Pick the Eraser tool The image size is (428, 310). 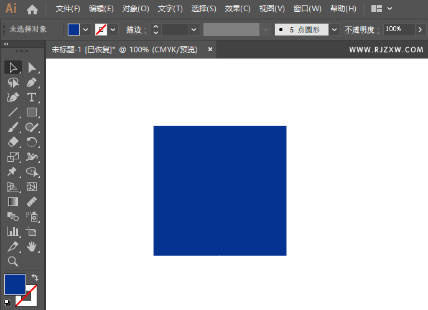point(13,142)
